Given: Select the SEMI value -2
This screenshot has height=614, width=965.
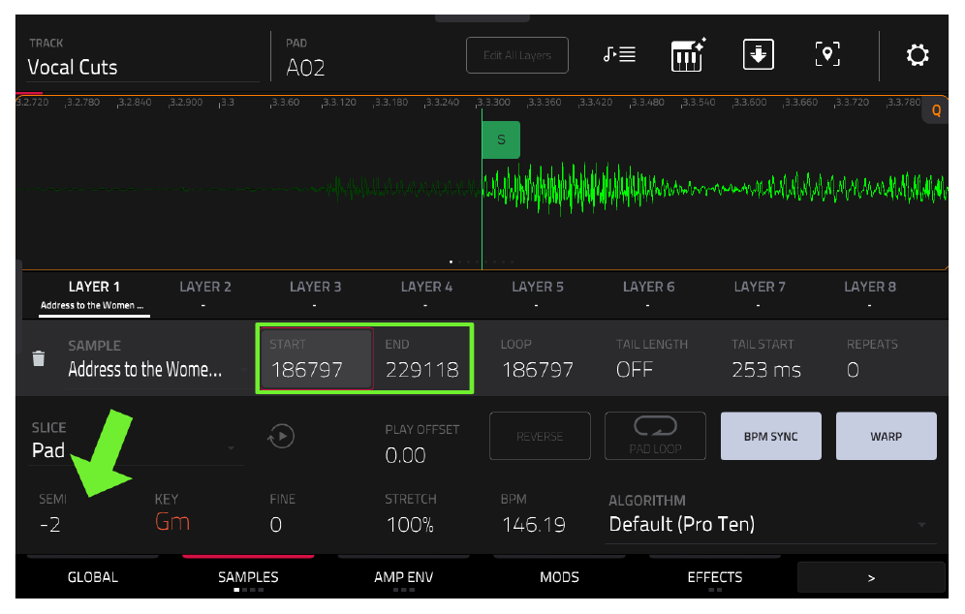Looking at the screenshot, I should [x=53, y=512].
